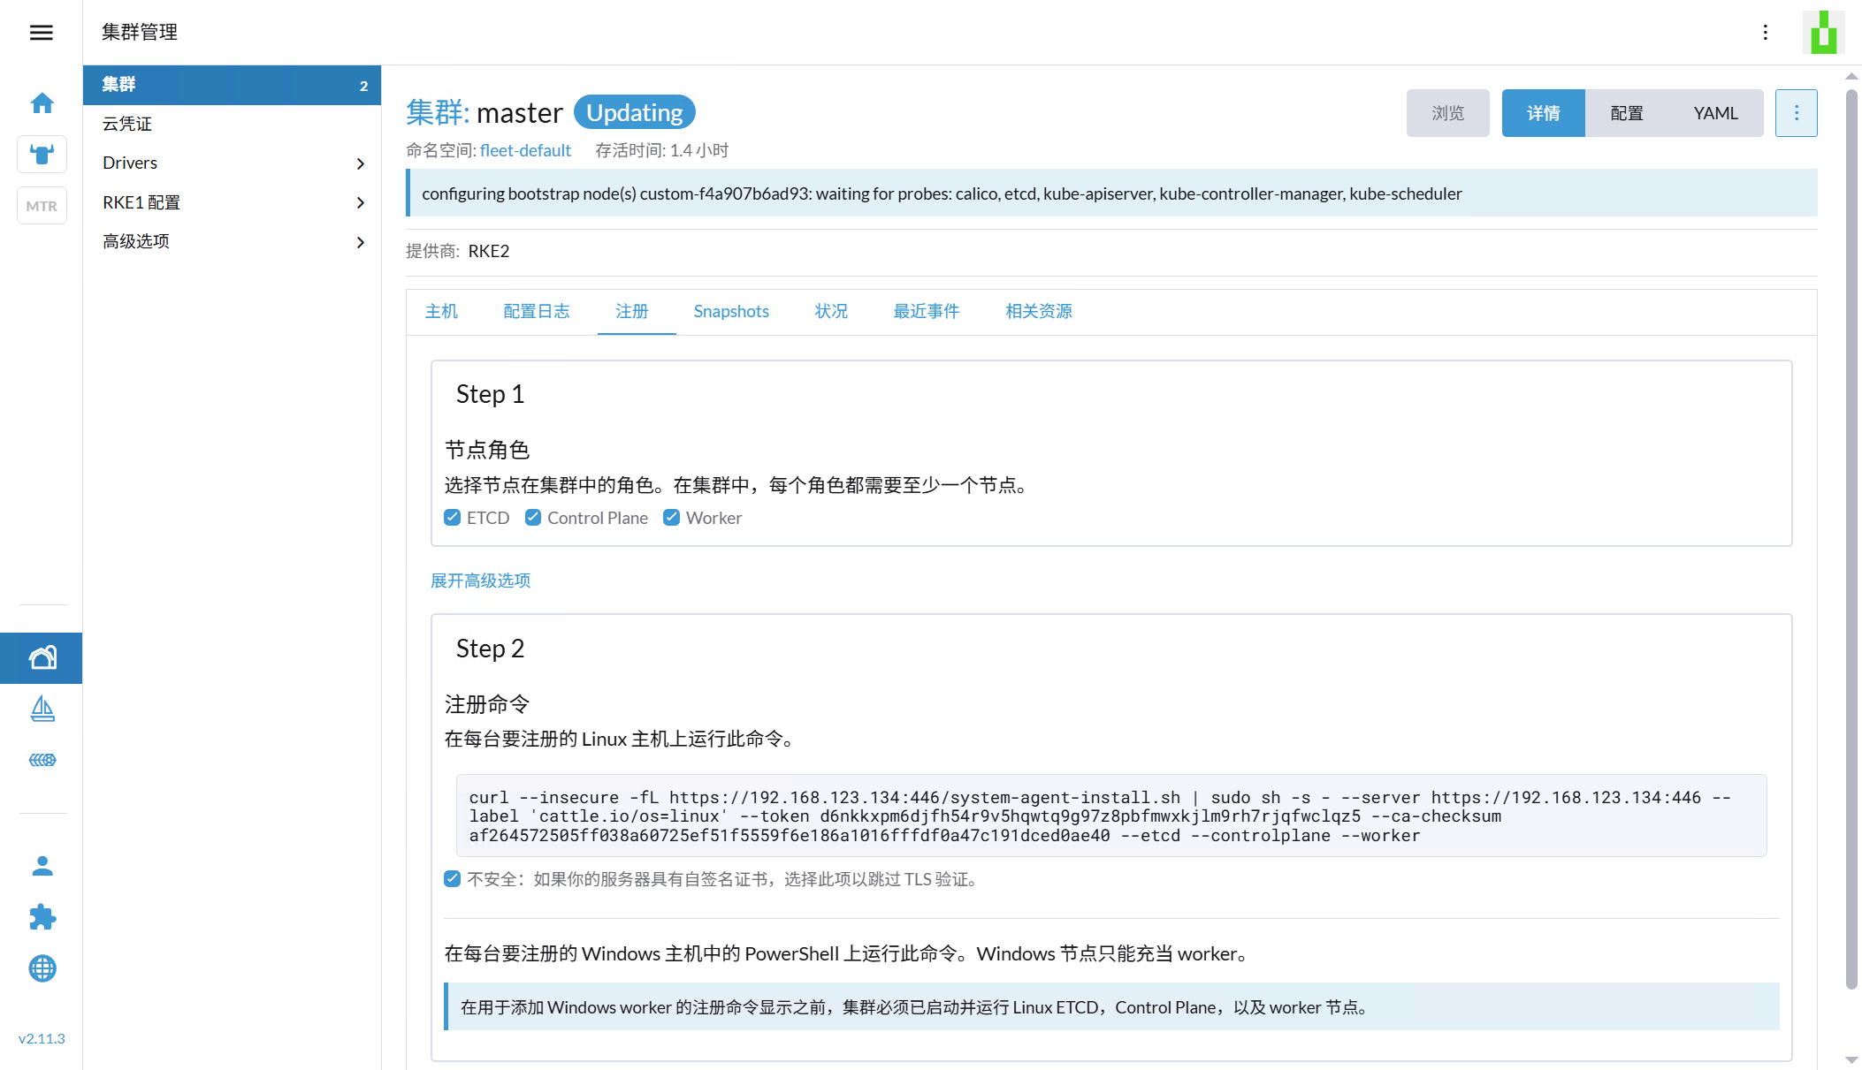Viewport: 1862px width, 1070px height.
Task: Open the Users person icon
Action: pos(42,866)
